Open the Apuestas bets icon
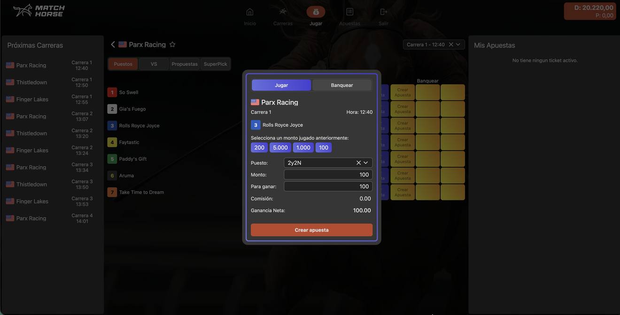Viewport: 620px width, 315px height. tap(349, 12)
